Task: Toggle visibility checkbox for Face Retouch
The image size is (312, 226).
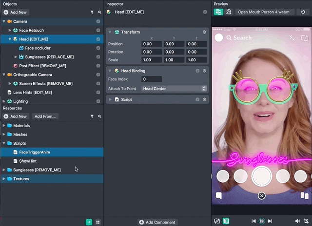Action: (98, 30)
